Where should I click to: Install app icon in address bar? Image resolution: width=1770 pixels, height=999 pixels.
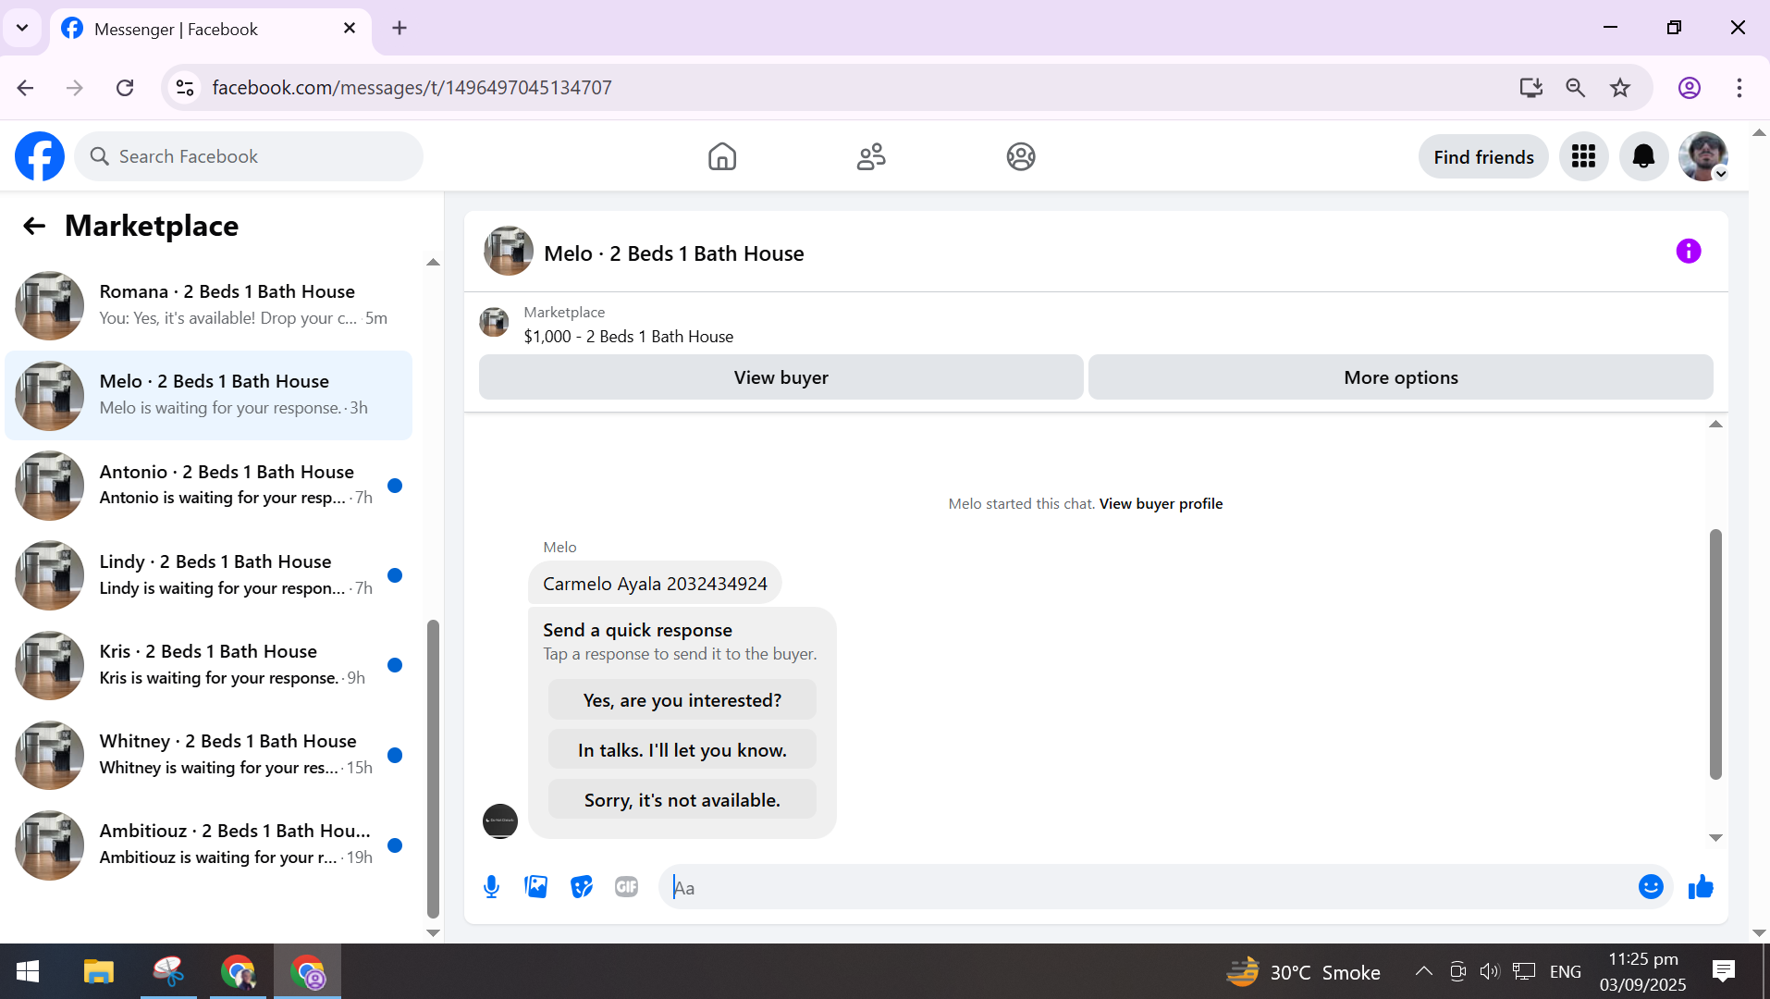(1531, 88)
